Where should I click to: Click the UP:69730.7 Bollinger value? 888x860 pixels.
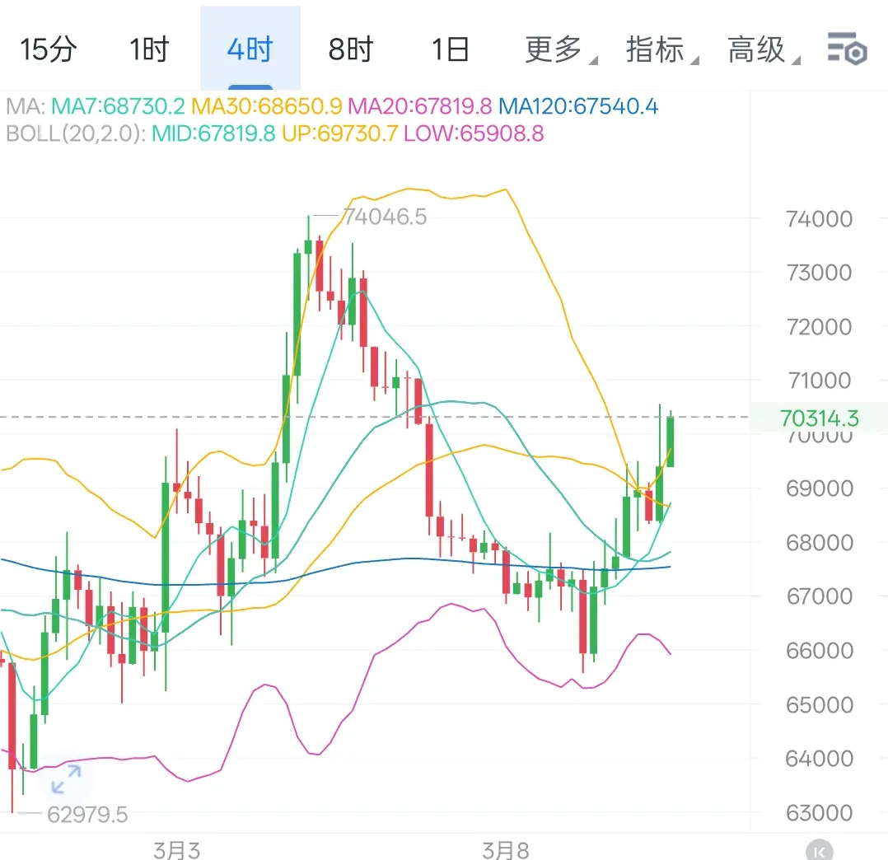(339, 133)
